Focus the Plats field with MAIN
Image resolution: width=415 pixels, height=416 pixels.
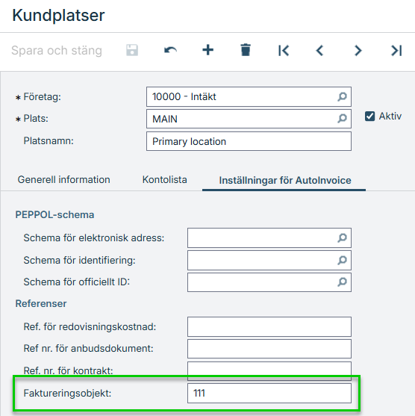point(249,119)
